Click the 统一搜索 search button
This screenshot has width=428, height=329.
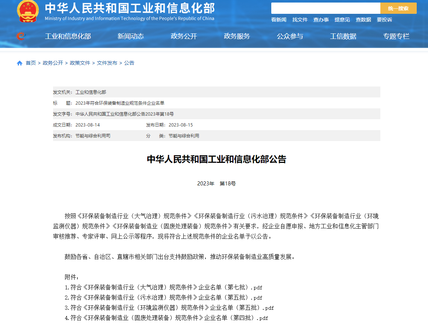pyautogui.click(x=398, y=8)
